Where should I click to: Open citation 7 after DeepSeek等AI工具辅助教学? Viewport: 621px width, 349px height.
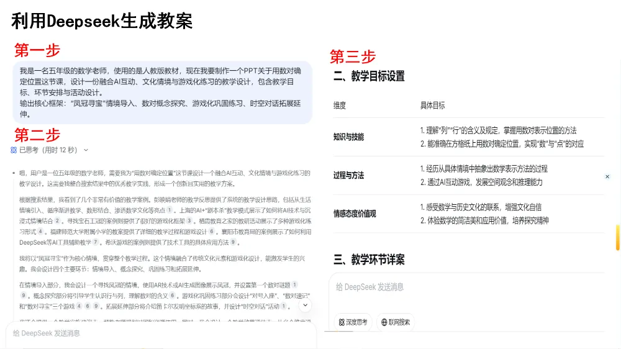(95, 242)
